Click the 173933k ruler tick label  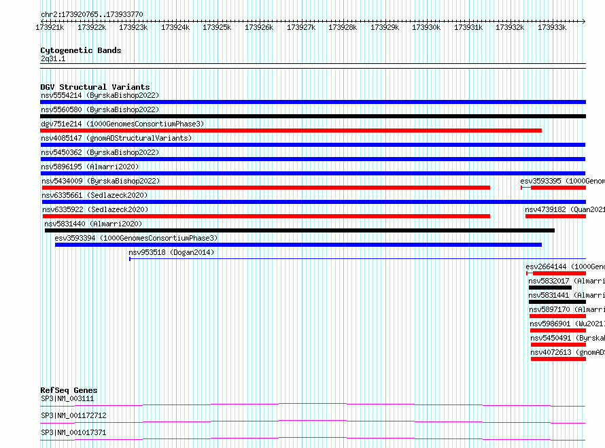click(552, 27)
